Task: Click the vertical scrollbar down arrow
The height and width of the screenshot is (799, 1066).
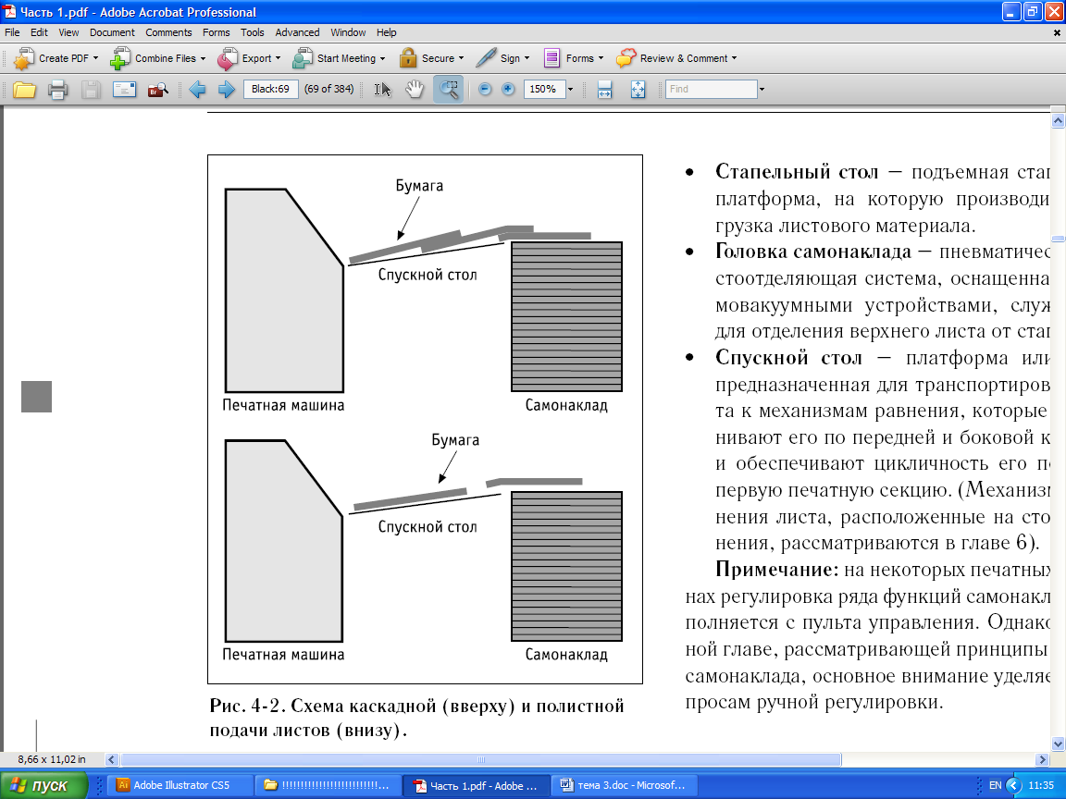Action: [1058, 744]
